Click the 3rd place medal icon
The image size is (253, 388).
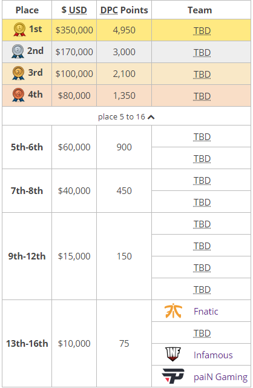18,73
